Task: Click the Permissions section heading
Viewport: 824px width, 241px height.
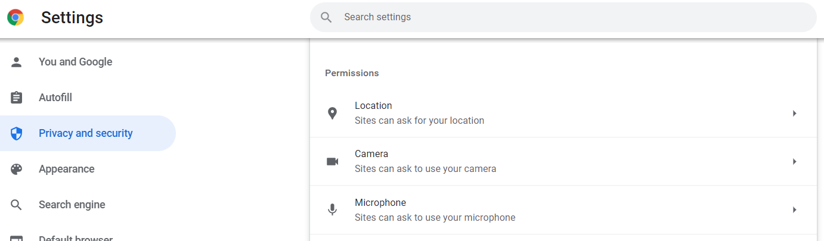Action: point(352,73)
